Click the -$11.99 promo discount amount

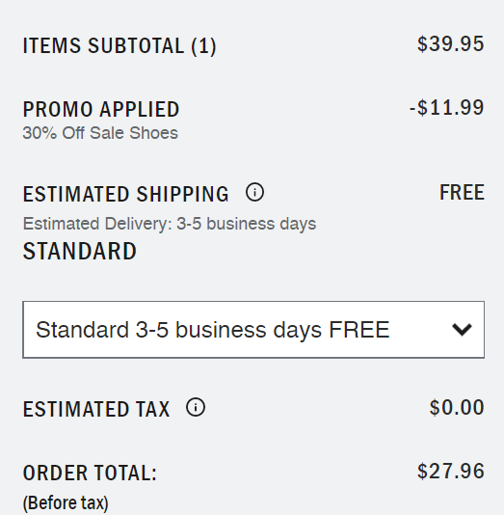tap(446, 107)
